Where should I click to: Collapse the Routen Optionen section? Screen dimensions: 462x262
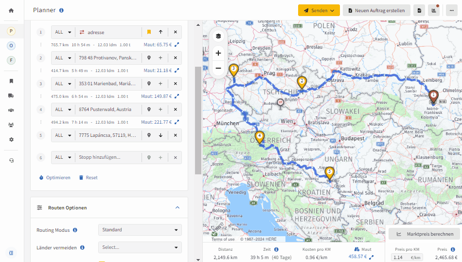pos(178,208)
